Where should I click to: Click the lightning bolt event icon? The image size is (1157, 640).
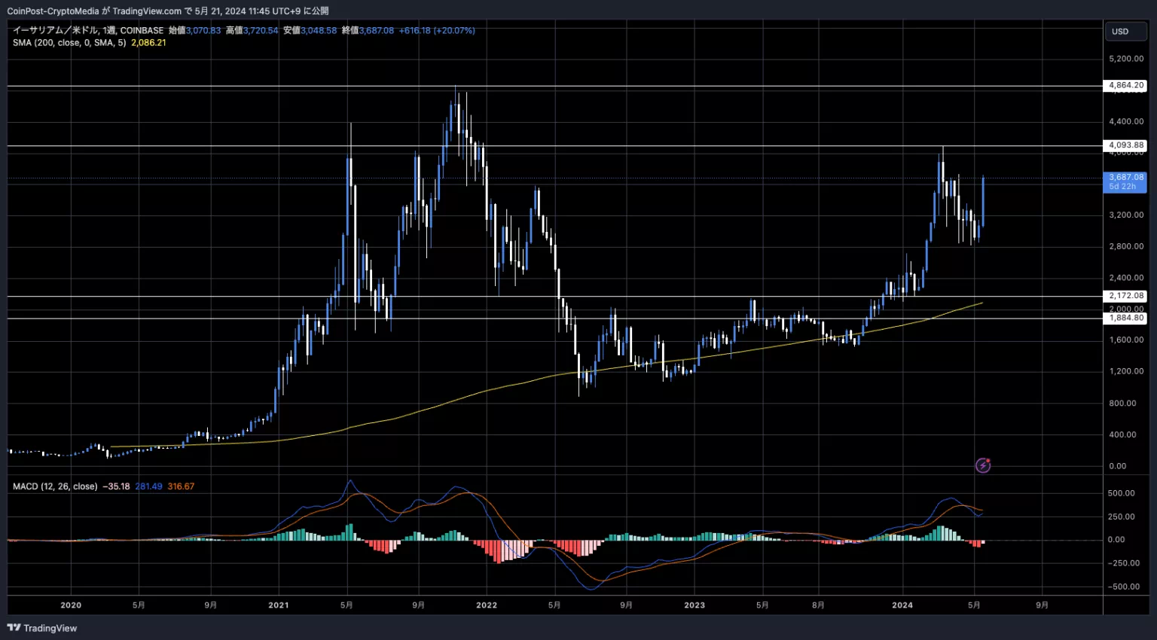[983, 465]
